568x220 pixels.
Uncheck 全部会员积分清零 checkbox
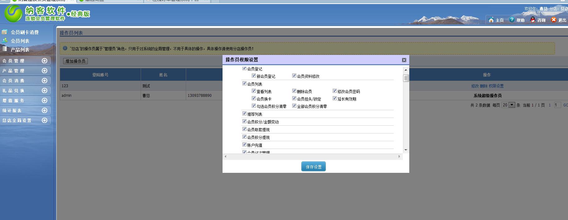coord(294,106)
